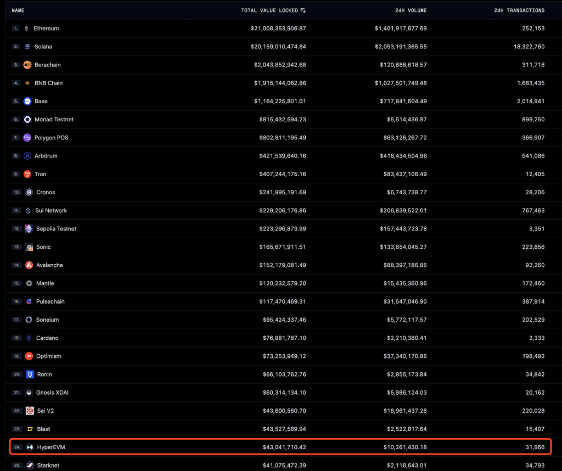Select Optimism 24H volume $37,340,170.86
The height and width of the screenshot is (471, 562).
pos(405,356)
